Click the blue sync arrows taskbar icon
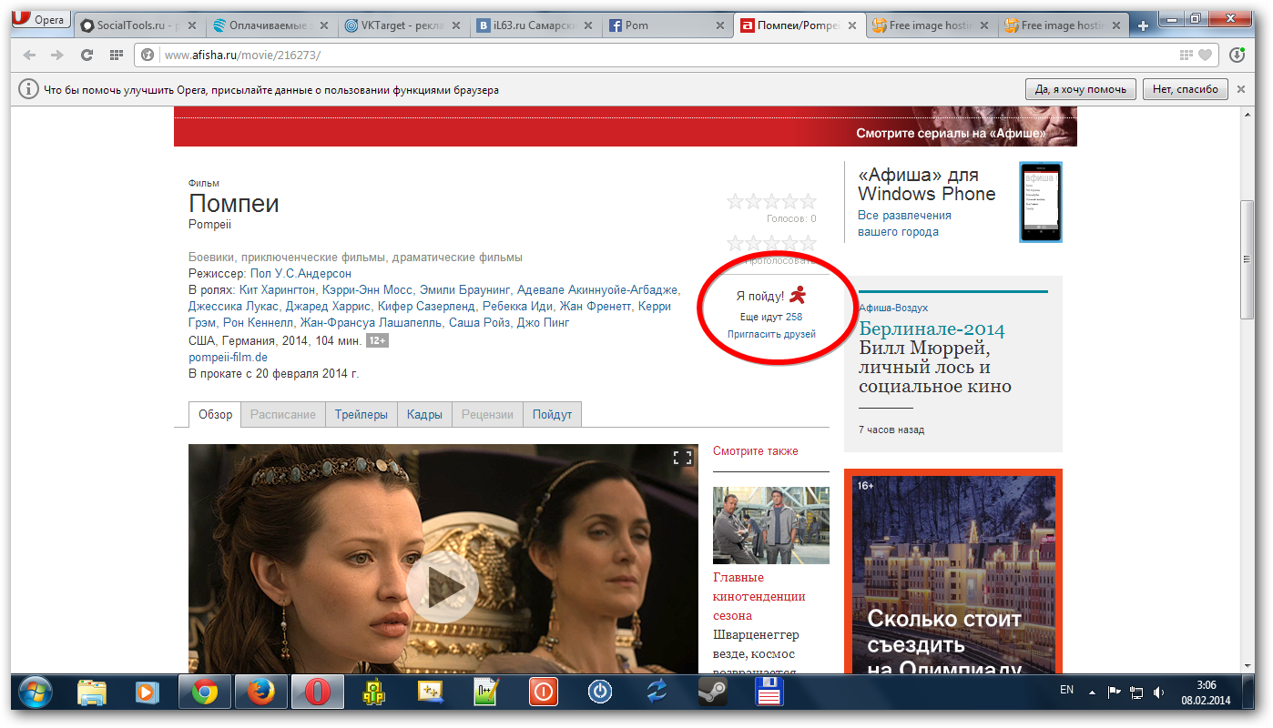1273x728 pixels. (656, 693)
